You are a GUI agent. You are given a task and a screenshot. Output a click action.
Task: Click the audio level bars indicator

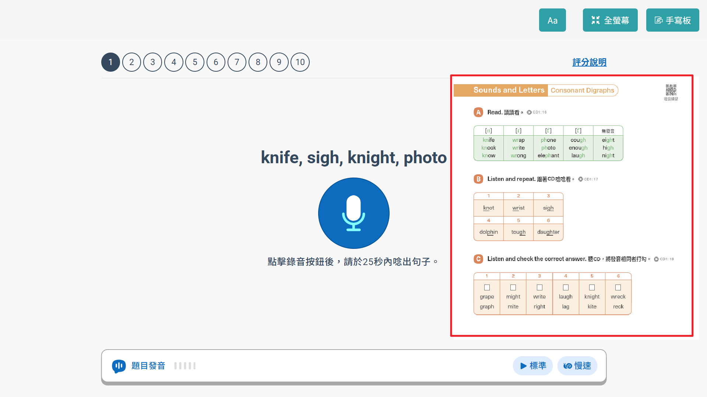click(185, 366)
